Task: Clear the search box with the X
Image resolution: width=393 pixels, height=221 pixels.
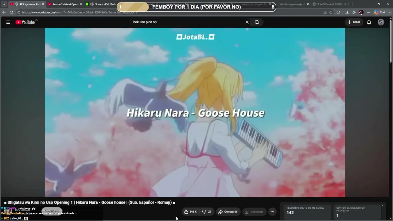Action: (247, 22)
